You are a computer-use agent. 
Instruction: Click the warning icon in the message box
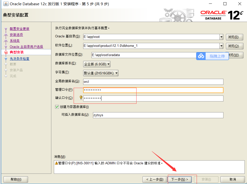tap(56, 163)
